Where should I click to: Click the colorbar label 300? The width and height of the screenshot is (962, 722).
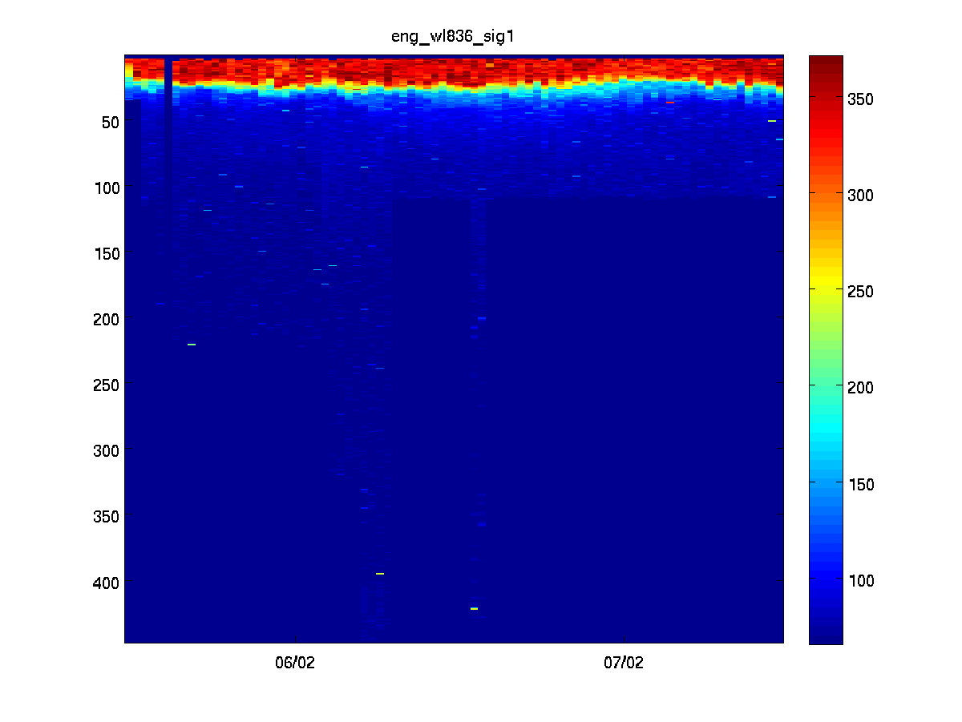coord(862,195)
